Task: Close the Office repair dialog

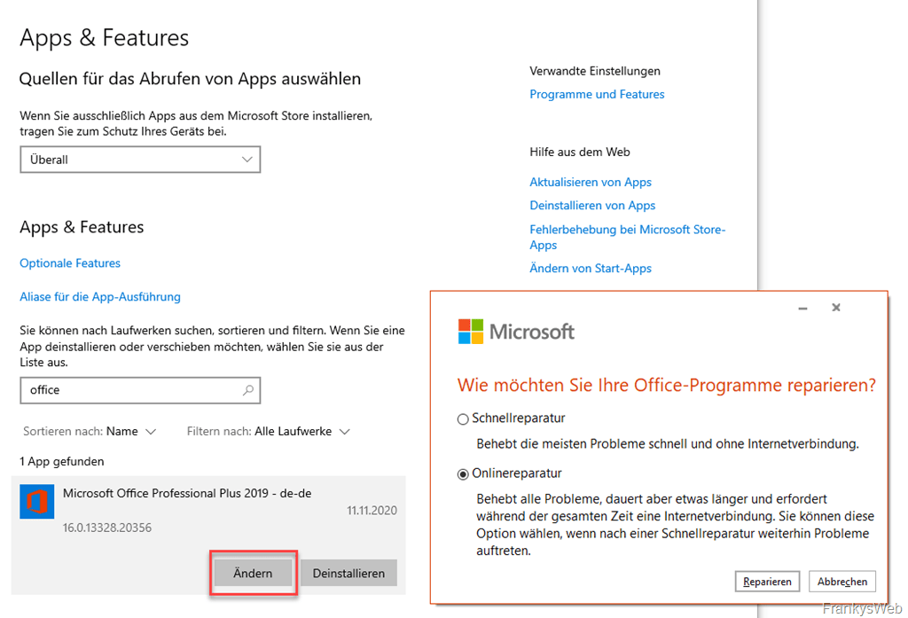Action: tap(835, 308)
